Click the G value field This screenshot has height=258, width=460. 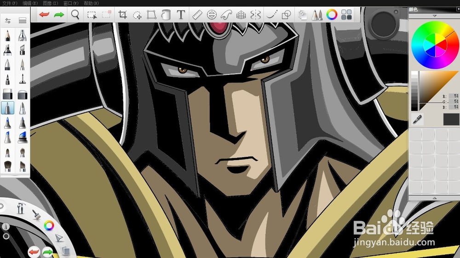453,102
